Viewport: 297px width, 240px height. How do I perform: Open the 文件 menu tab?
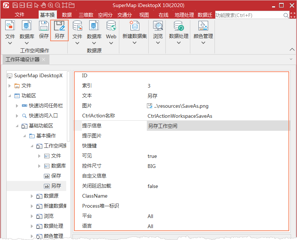click(19, 15)
